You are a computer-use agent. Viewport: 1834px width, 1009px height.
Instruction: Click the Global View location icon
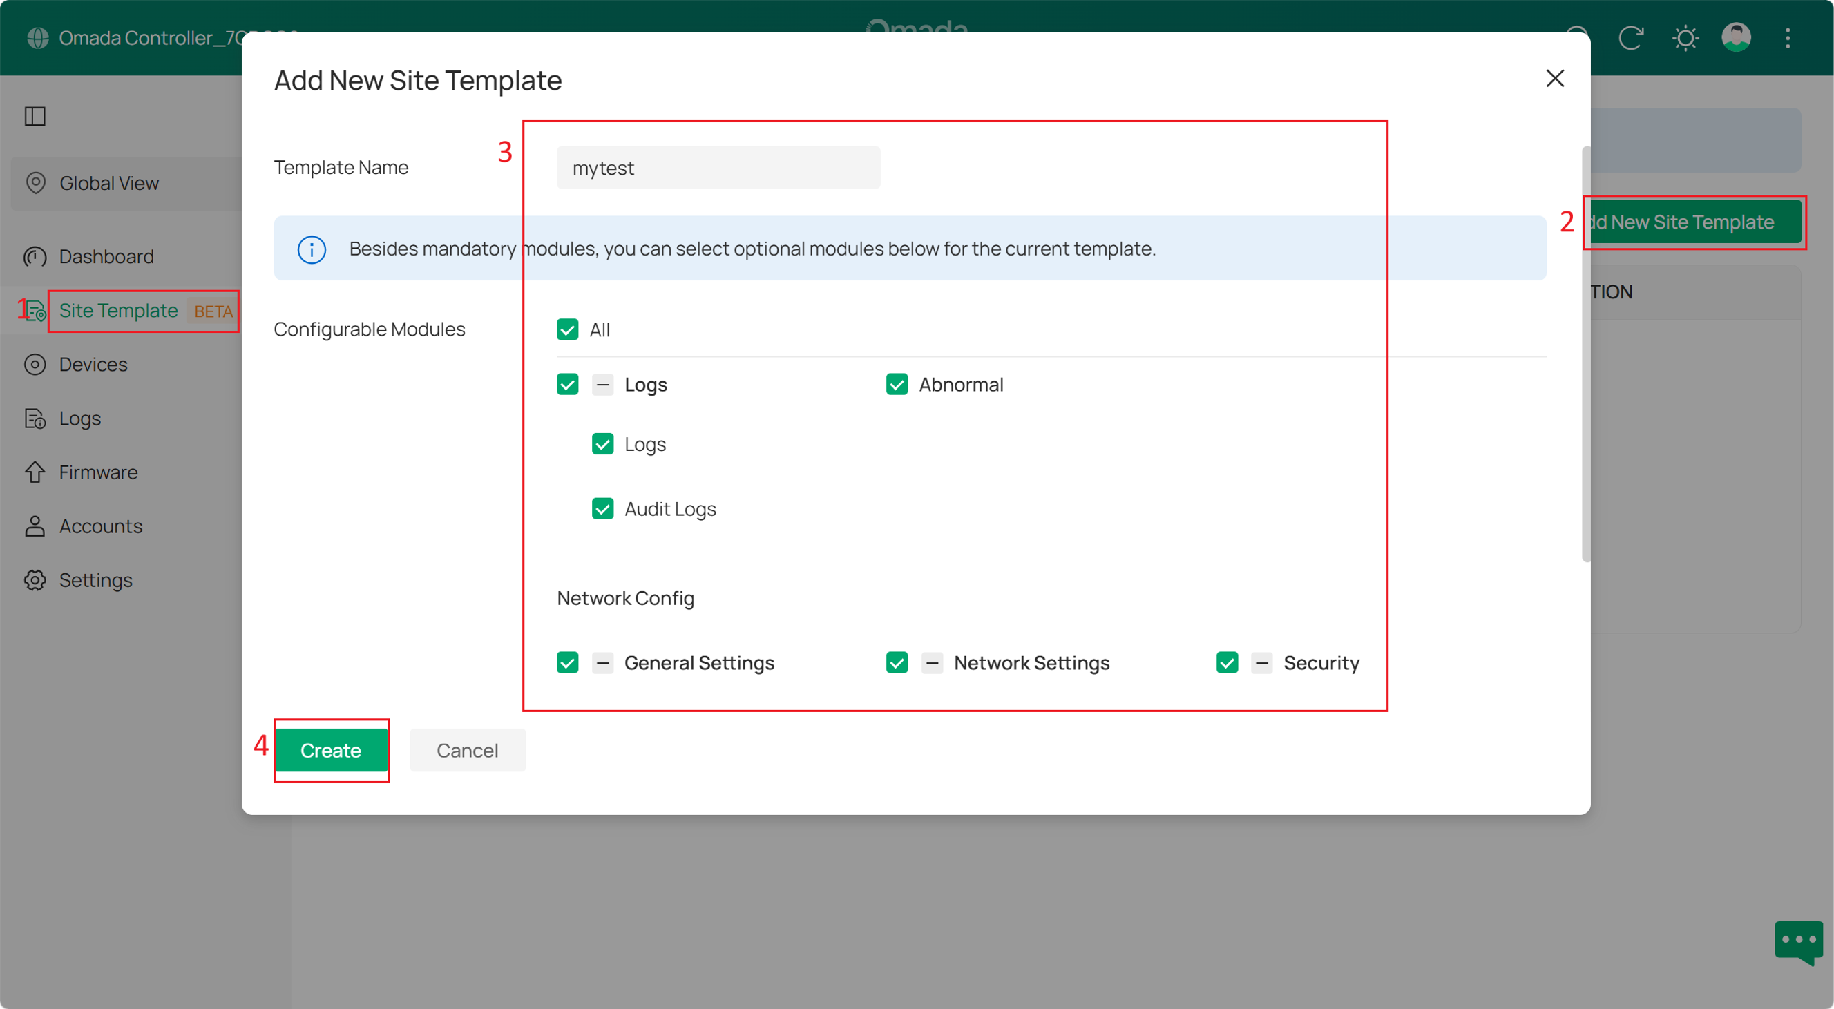click(x=36, y=183)
